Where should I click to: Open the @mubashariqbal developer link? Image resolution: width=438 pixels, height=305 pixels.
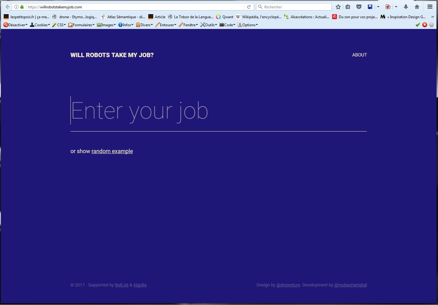[351, 285]
